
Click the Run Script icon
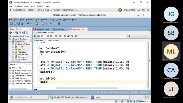[x=38, y=36]
